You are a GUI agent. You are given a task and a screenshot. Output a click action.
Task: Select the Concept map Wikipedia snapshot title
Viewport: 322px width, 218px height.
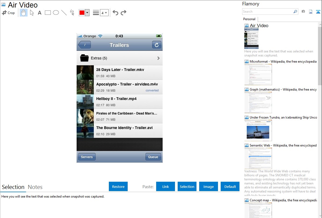click(x=283, y=200)
